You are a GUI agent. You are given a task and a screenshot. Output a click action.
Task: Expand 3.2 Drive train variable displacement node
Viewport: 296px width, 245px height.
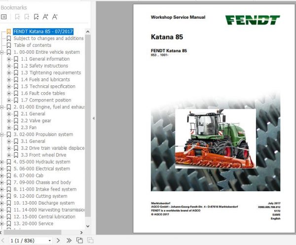pos(9,148)
